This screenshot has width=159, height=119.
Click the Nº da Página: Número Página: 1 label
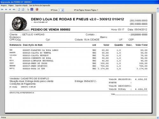coord(86,10)
